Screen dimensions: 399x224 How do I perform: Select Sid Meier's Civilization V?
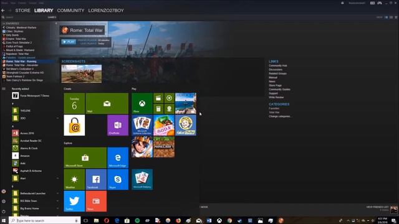19,69
